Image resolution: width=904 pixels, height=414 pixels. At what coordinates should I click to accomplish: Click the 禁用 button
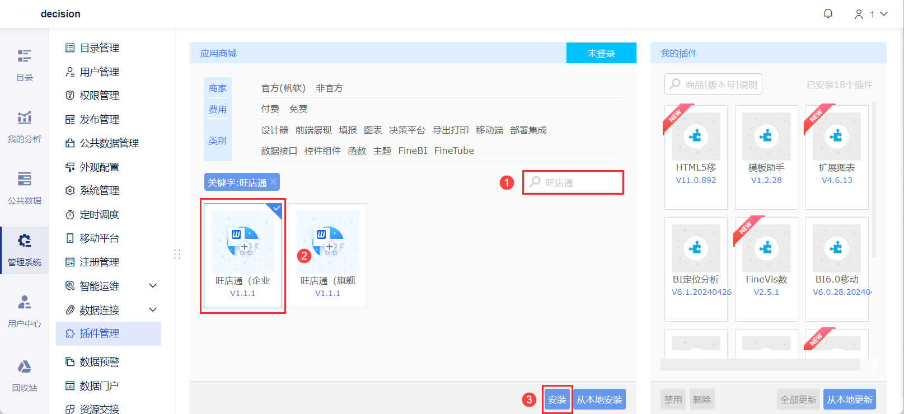[673, 399]
